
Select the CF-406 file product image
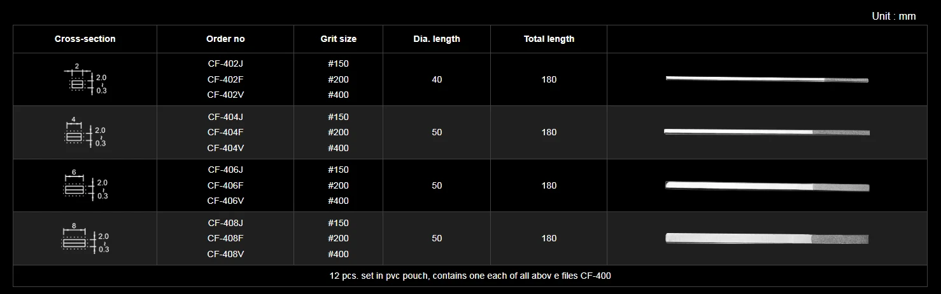click(x=767, y=185)
